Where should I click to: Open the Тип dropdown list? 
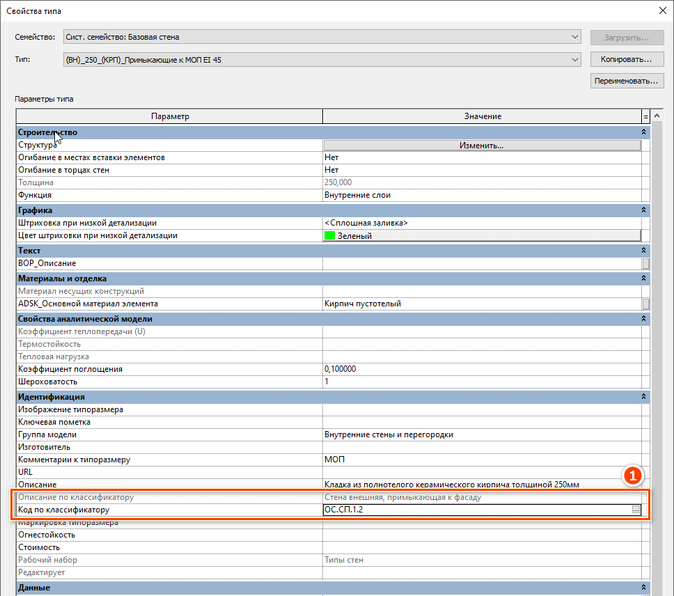[574, 60]
